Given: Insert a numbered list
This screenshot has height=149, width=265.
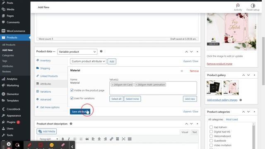Looking at the screenshot, I should (81, 139).
